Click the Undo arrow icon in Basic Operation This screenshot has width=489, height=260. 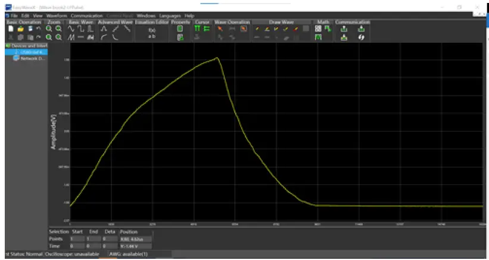point(38,28)
